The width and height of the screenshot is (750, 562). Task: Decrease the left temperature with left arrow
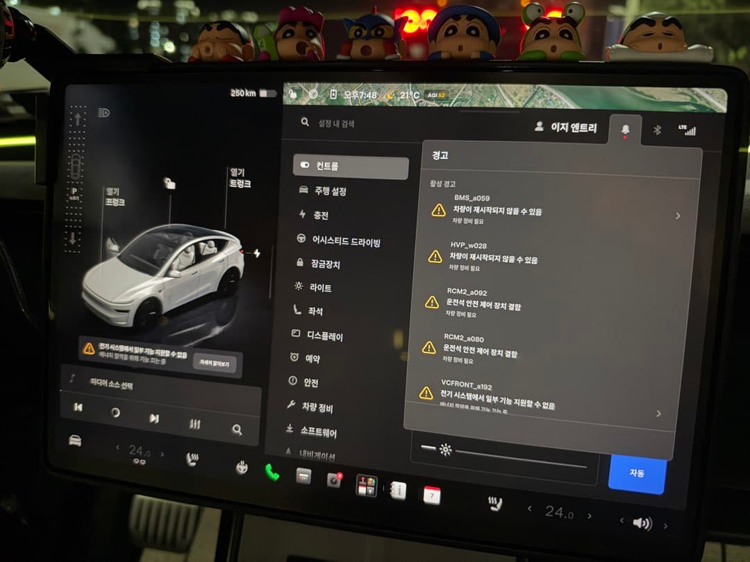tap(117, 448)
